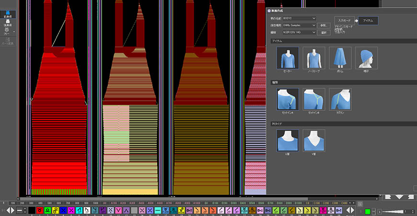The width and height of the screenshot is (417, 216).
Task: Choose the V-neck neckline type
Action: (x=314, y=140)
